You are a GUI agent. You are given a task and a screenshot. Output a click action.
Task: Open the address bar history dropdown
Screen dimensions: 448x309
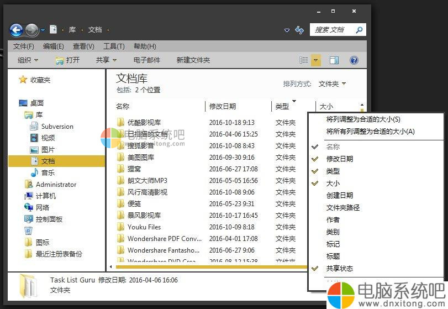(287, 30)
